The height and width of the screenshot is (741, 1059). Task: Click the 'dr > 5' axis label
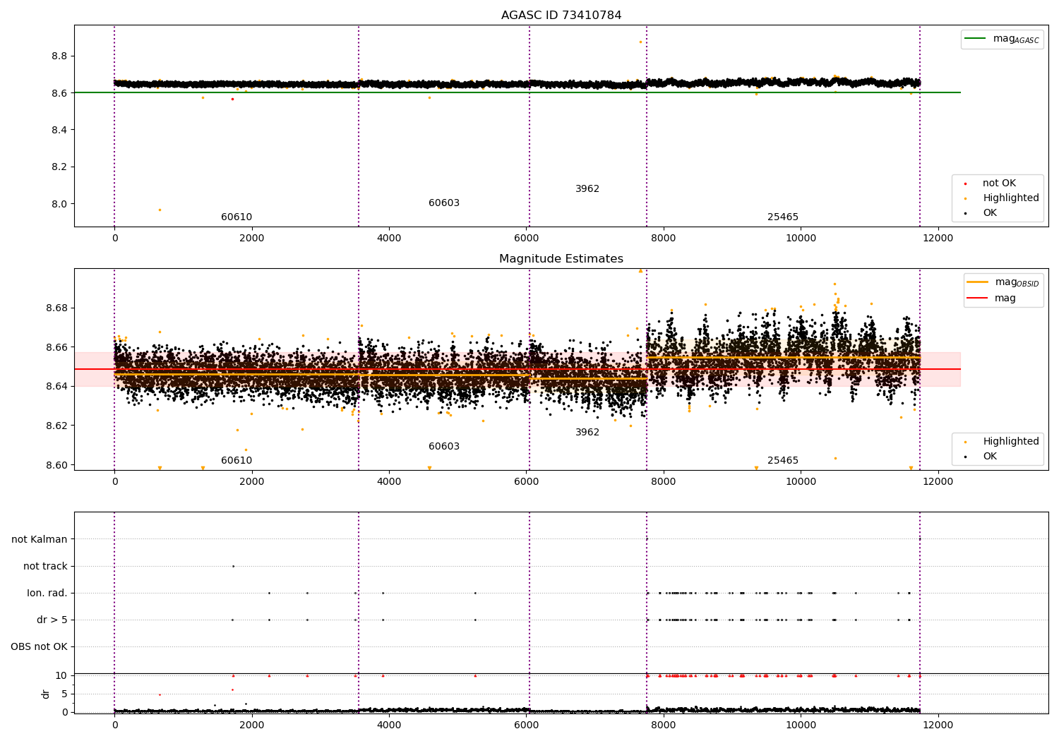click(x=52, y=620)
